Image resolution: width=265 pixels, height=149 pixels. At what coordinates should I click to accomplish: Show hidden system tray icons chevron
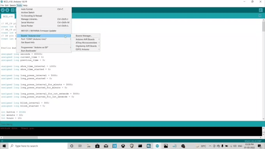coord(210,146)
